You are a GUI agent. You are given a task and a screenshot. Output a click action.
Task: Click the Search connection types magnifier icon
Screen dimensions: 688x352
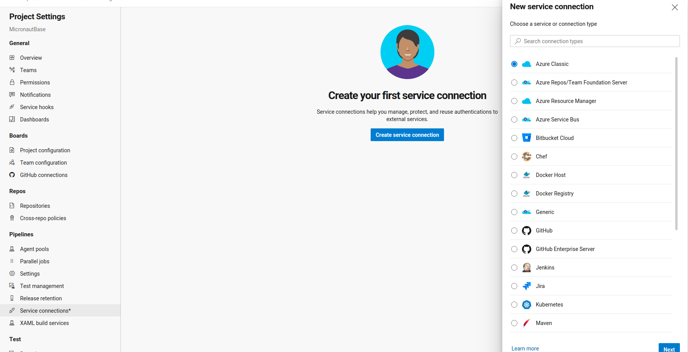pos(518,41)
